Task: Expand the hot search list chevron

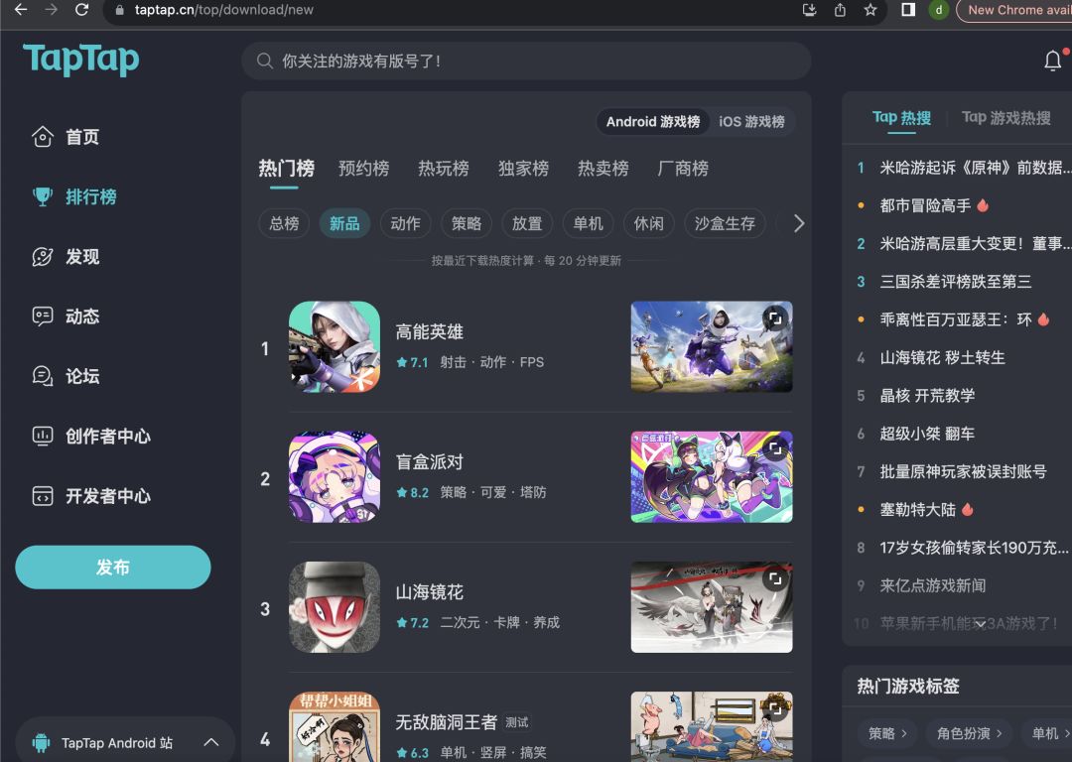Action: (980, 623)
